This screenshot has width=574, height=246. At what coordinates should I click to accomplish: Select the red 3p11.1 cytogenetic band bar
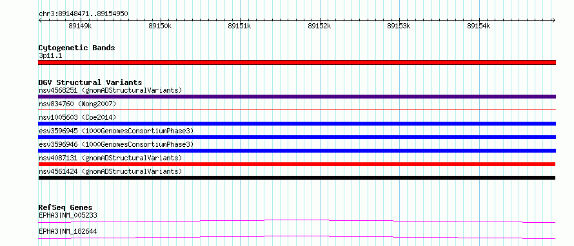coord(297,62)
